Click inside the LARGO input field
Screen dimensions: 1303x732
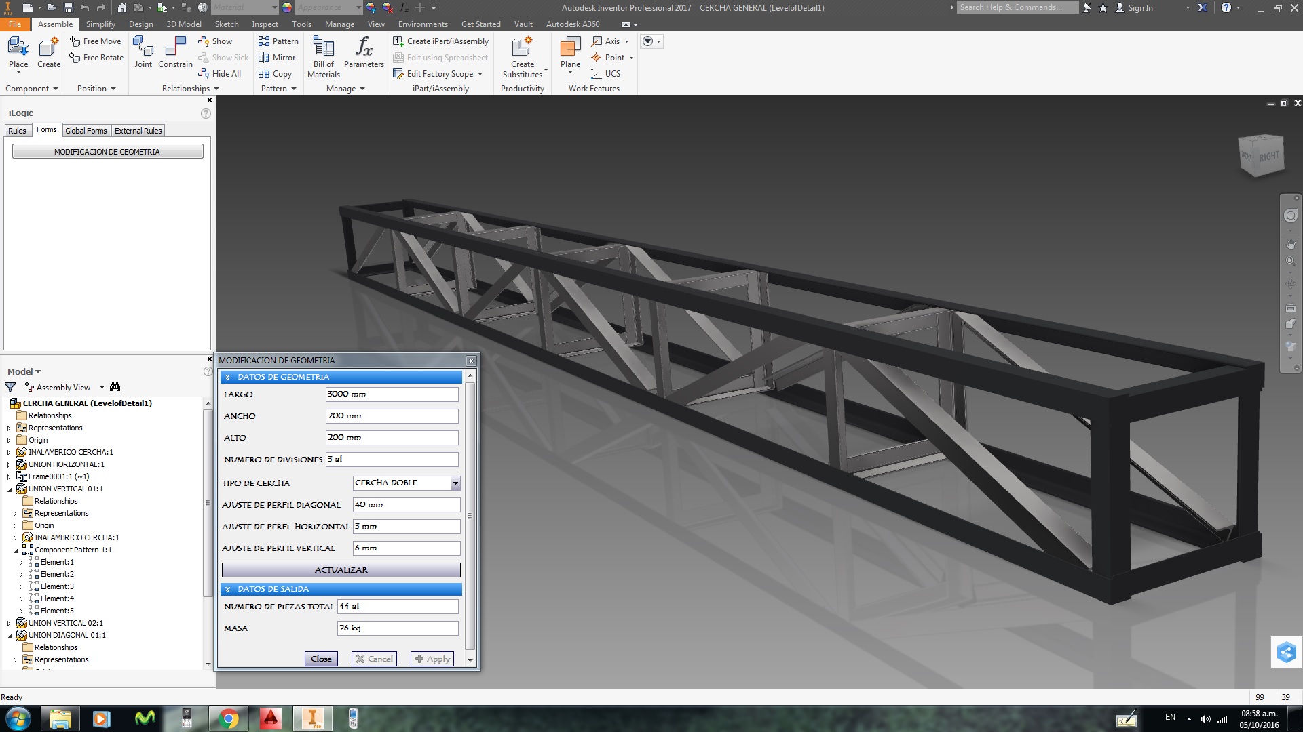tap(392, 394)
